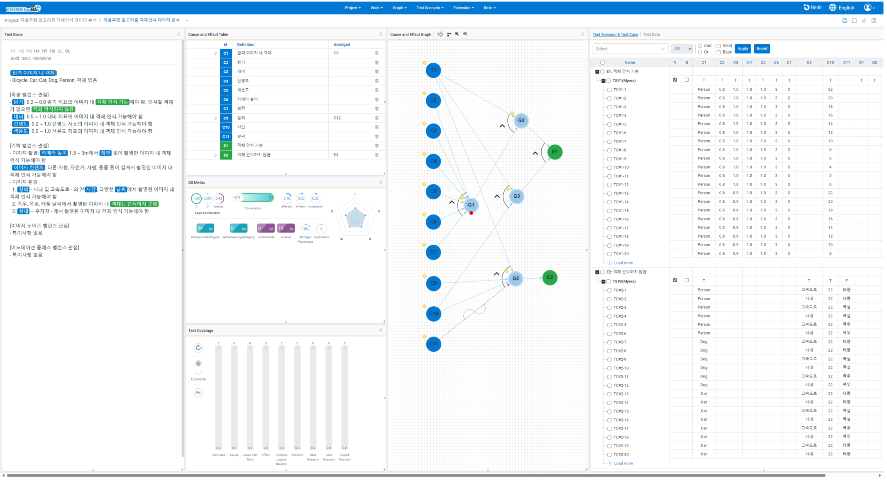This screenshot has width=887, height=481.
Task: Click the PLANNING slider in Test Coverage
Action: pos(198,367)
